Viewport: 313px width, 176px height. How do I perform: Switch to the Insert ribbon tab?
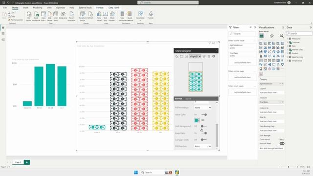25,8
